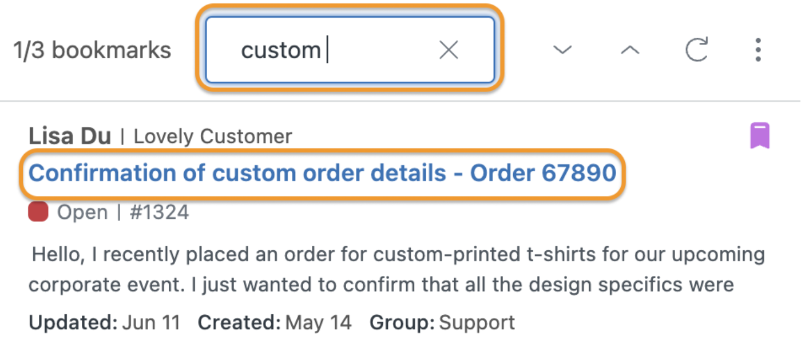Image resolution: width=801 pixels, height=352 pixels.
Task: Click the red Open status indicator square
Action: click(x=38, y=213)
